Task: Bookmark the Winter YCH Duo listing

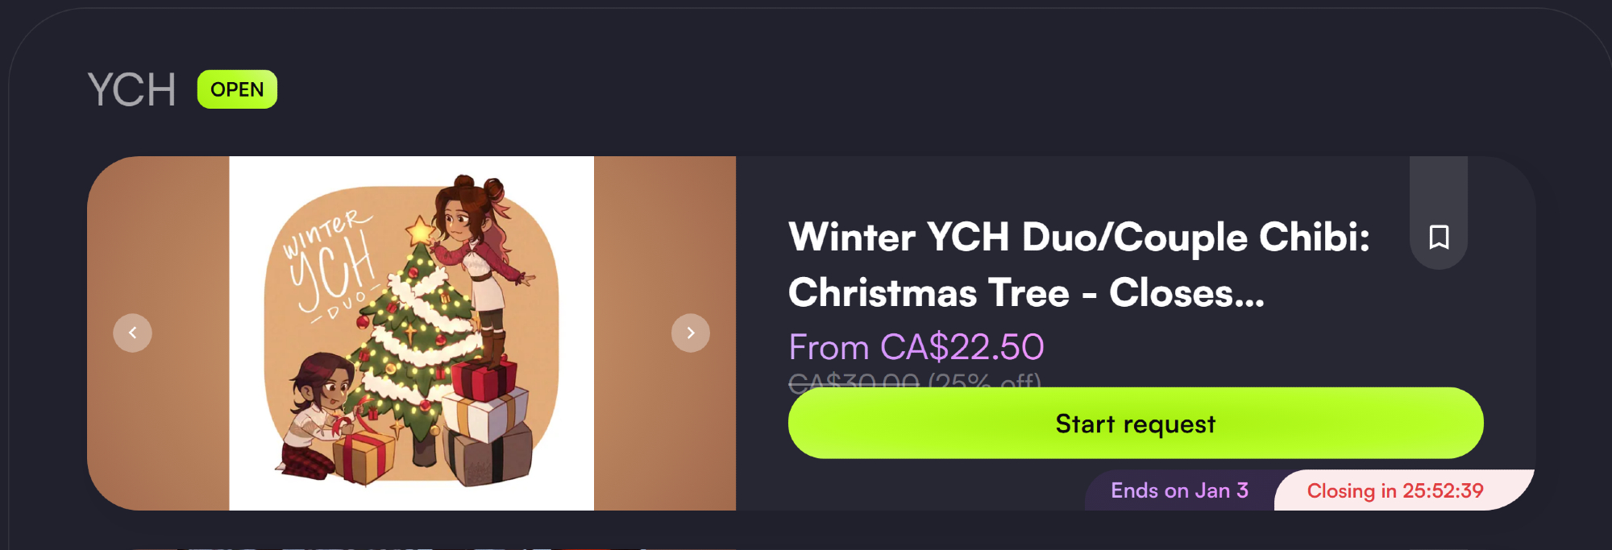Action: point(1439,237)
